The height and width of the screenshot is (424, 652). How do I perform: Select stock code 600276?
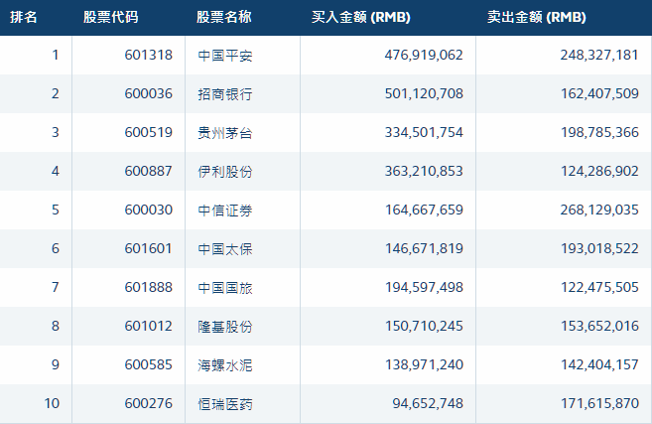tap(149, 403)
